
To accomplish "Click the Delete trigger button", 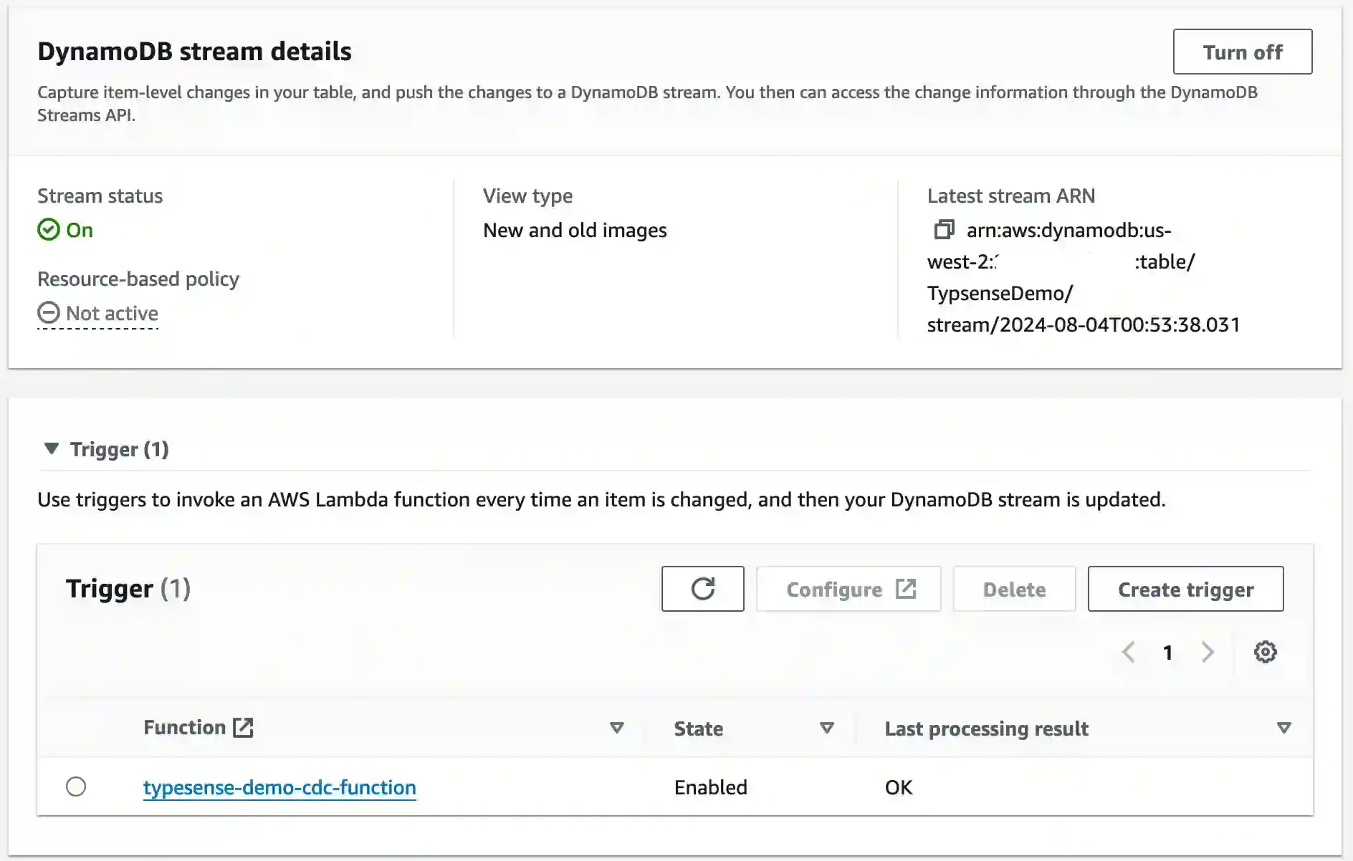I will coord(1014,589).
